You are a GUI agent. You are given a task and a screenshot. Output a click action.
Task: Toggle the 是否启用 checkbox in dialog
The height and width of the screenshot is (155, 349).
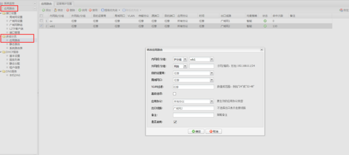(x=175, y=122)
